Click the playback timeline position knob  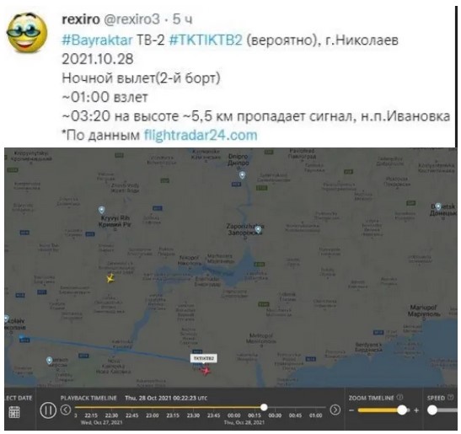coord(264,407)
